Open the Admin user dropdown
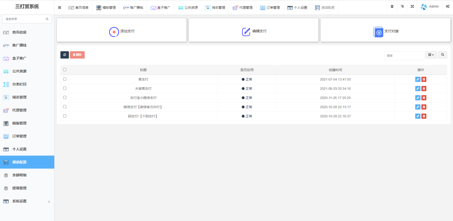The height and width of the screenshot is (221, 453). pyautogui.click(x=430, y=7)
